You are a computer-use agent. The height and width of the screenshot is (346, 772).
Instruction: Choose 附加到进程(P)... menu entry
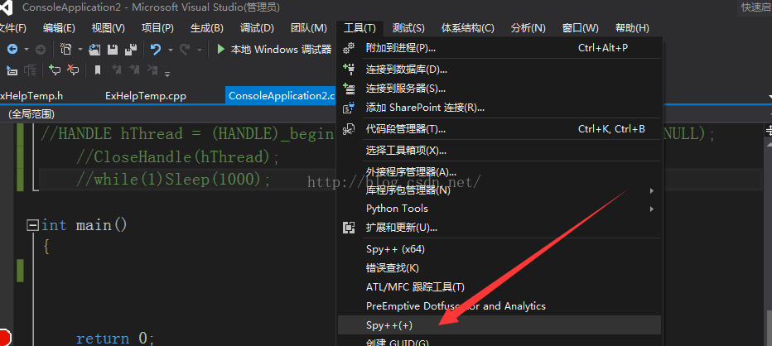(x=499, y=48)
